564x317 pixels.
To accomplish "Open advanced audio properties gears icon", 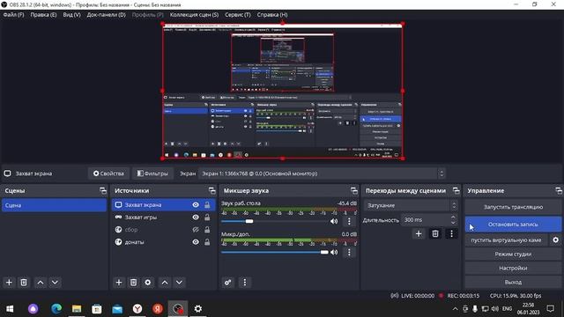I will tap(228, 283).
